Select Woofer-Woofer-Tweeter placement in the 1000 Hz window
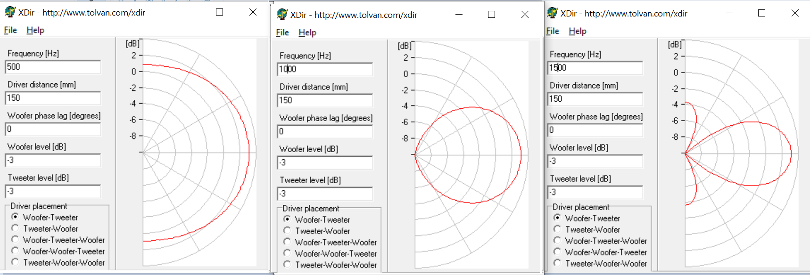 coord(330,253)
